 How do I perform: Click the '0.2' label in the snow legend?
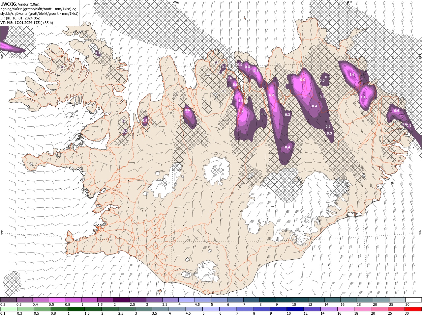pos(3,304)
